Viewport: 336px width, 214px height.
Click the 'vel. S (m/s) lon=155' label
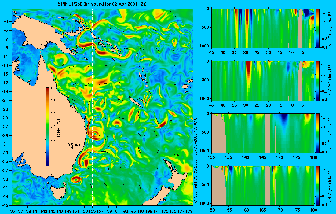tap(330, 81)
